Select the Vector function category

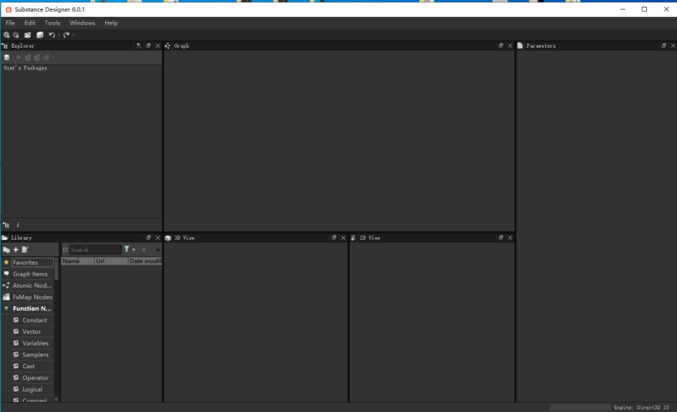pyautogui.click(x=33, y=332)
